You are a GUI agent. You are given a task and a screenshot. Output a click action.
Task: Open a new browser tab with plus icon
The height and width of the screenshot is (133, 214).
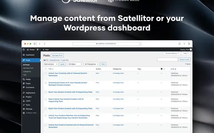tap(184, 44)
